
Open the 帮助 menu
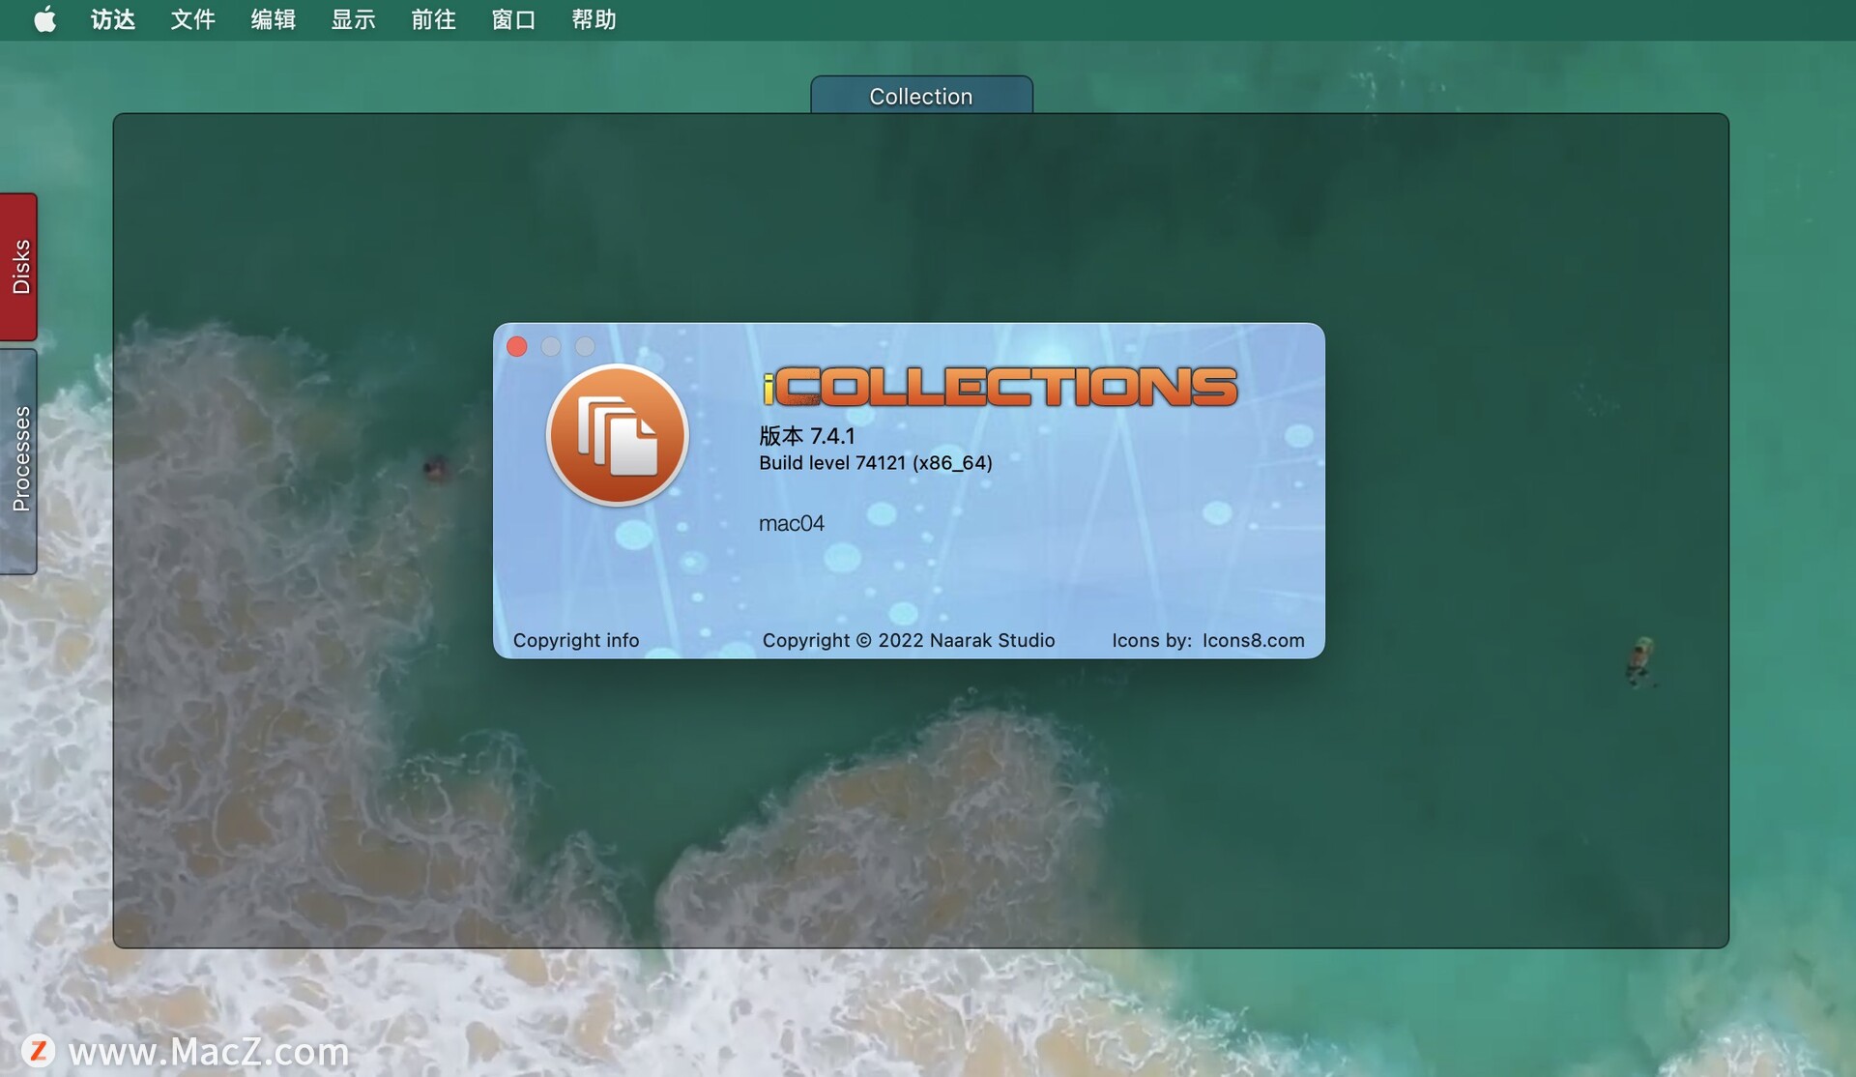(x=594, y=19)
